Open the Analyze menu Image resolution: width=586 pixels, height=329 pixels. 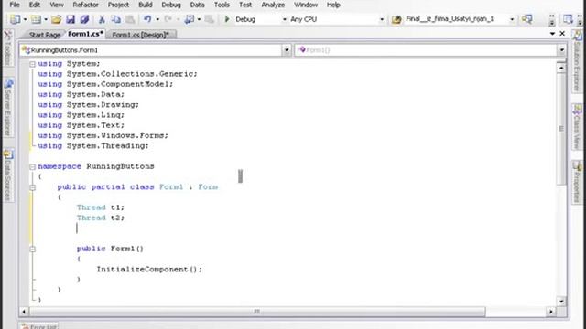[x=273, y=5]
